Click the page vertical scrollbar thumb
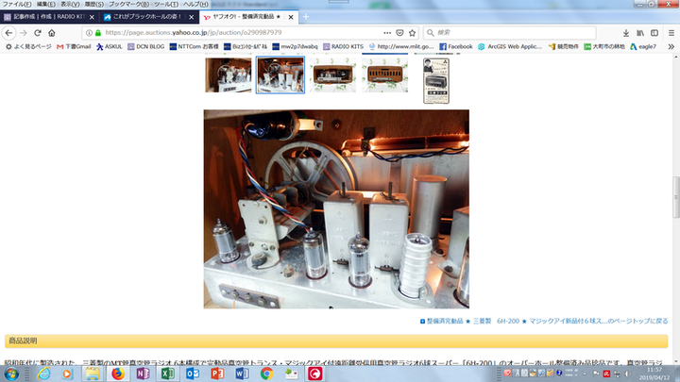680x382 pixels. 675,197
